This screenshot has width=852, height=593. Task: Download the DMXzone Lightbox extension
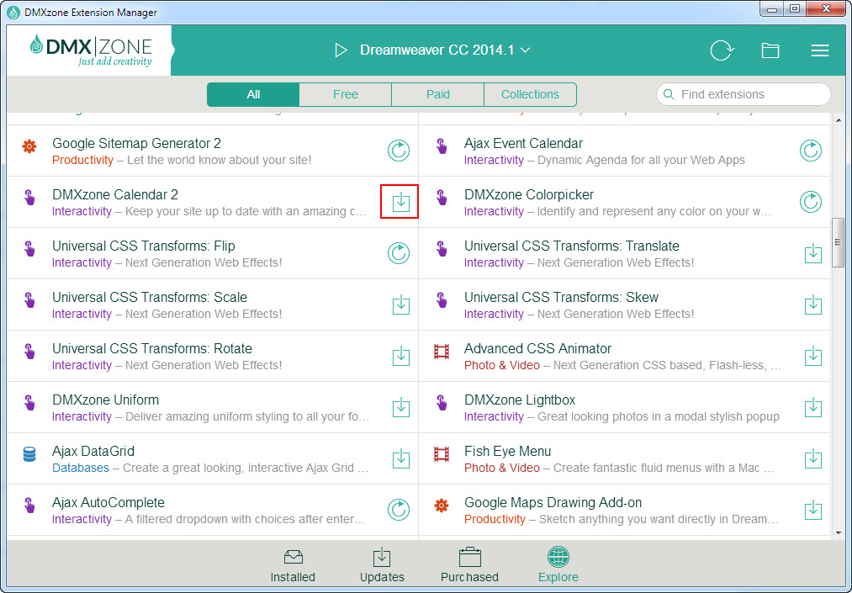812,407
